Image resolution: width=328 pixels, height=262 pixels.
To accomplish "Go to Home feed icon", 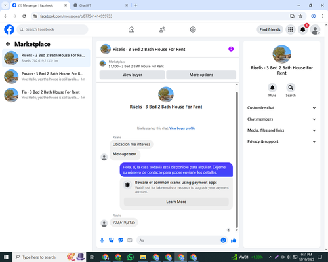I will point(131,29).
